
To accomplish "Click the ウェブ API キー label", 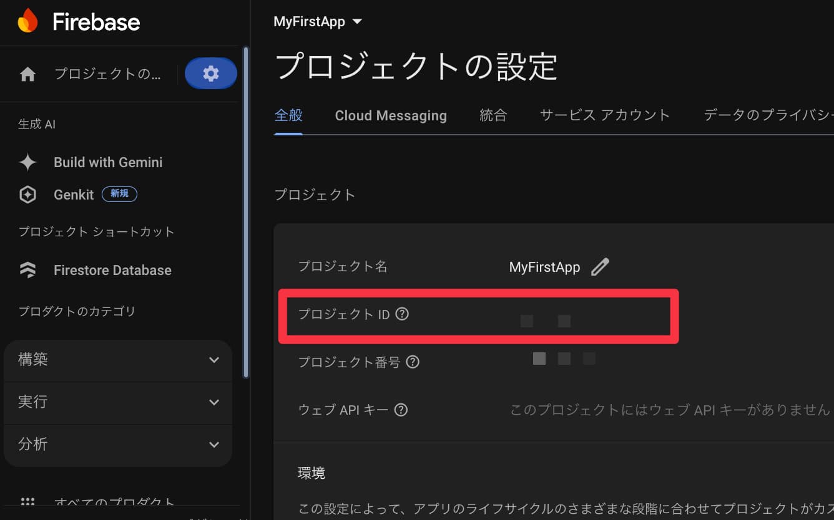I will [x=343, y=410].
